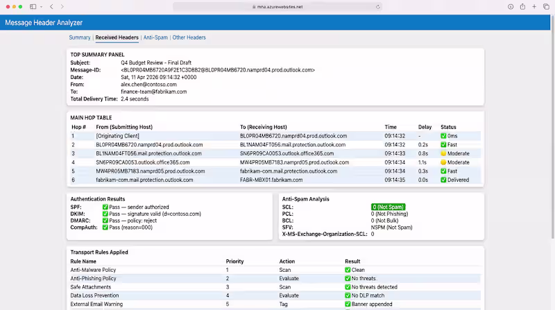Open the Safari downloads icon
The height and width of the screenshot is (310, 555).
(511, 6)
